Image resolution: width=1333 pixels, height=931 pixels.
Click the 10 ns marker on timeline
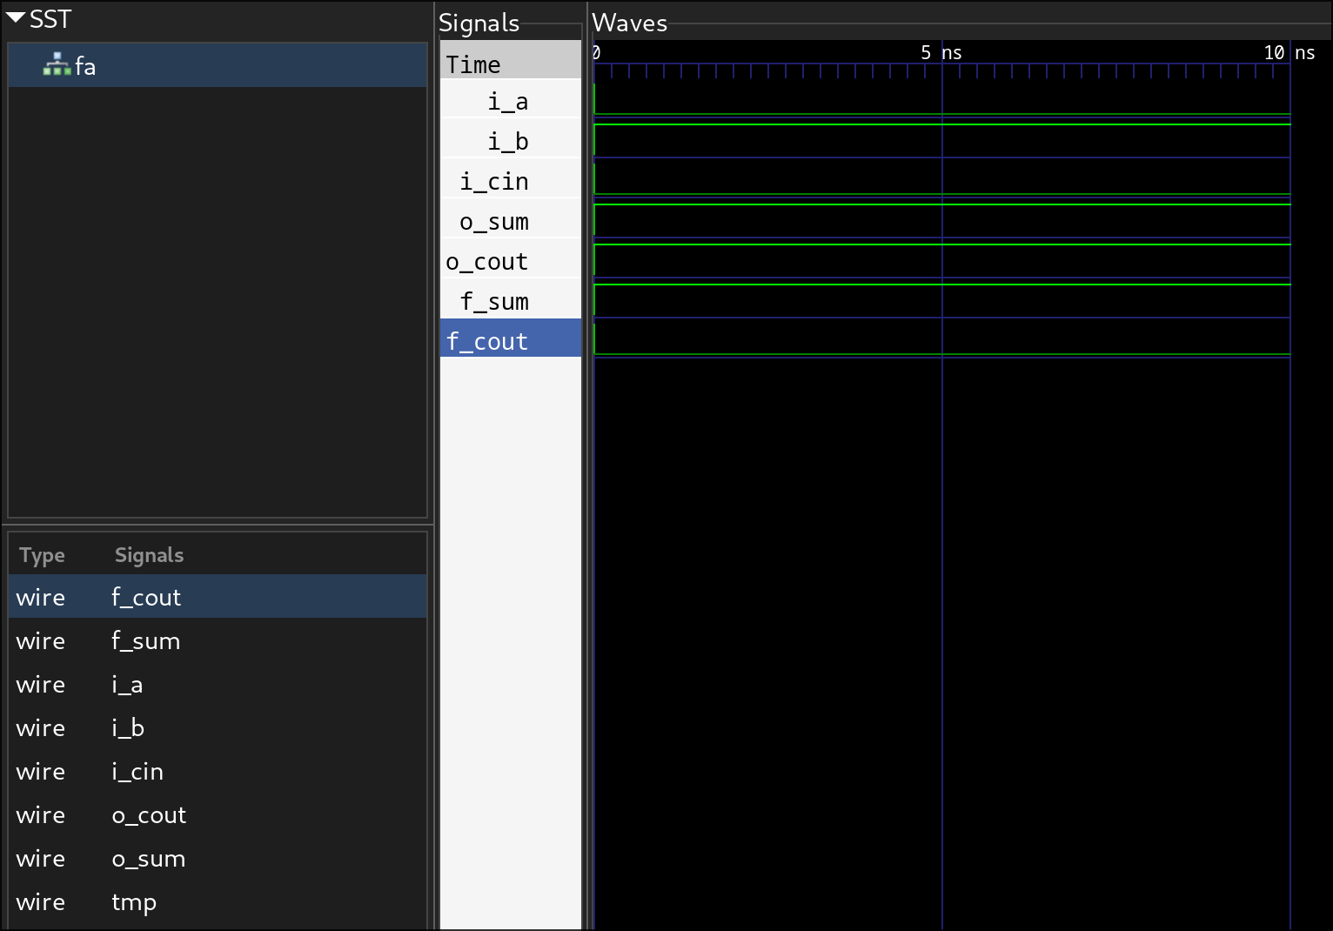click(x=1289, y=52)
